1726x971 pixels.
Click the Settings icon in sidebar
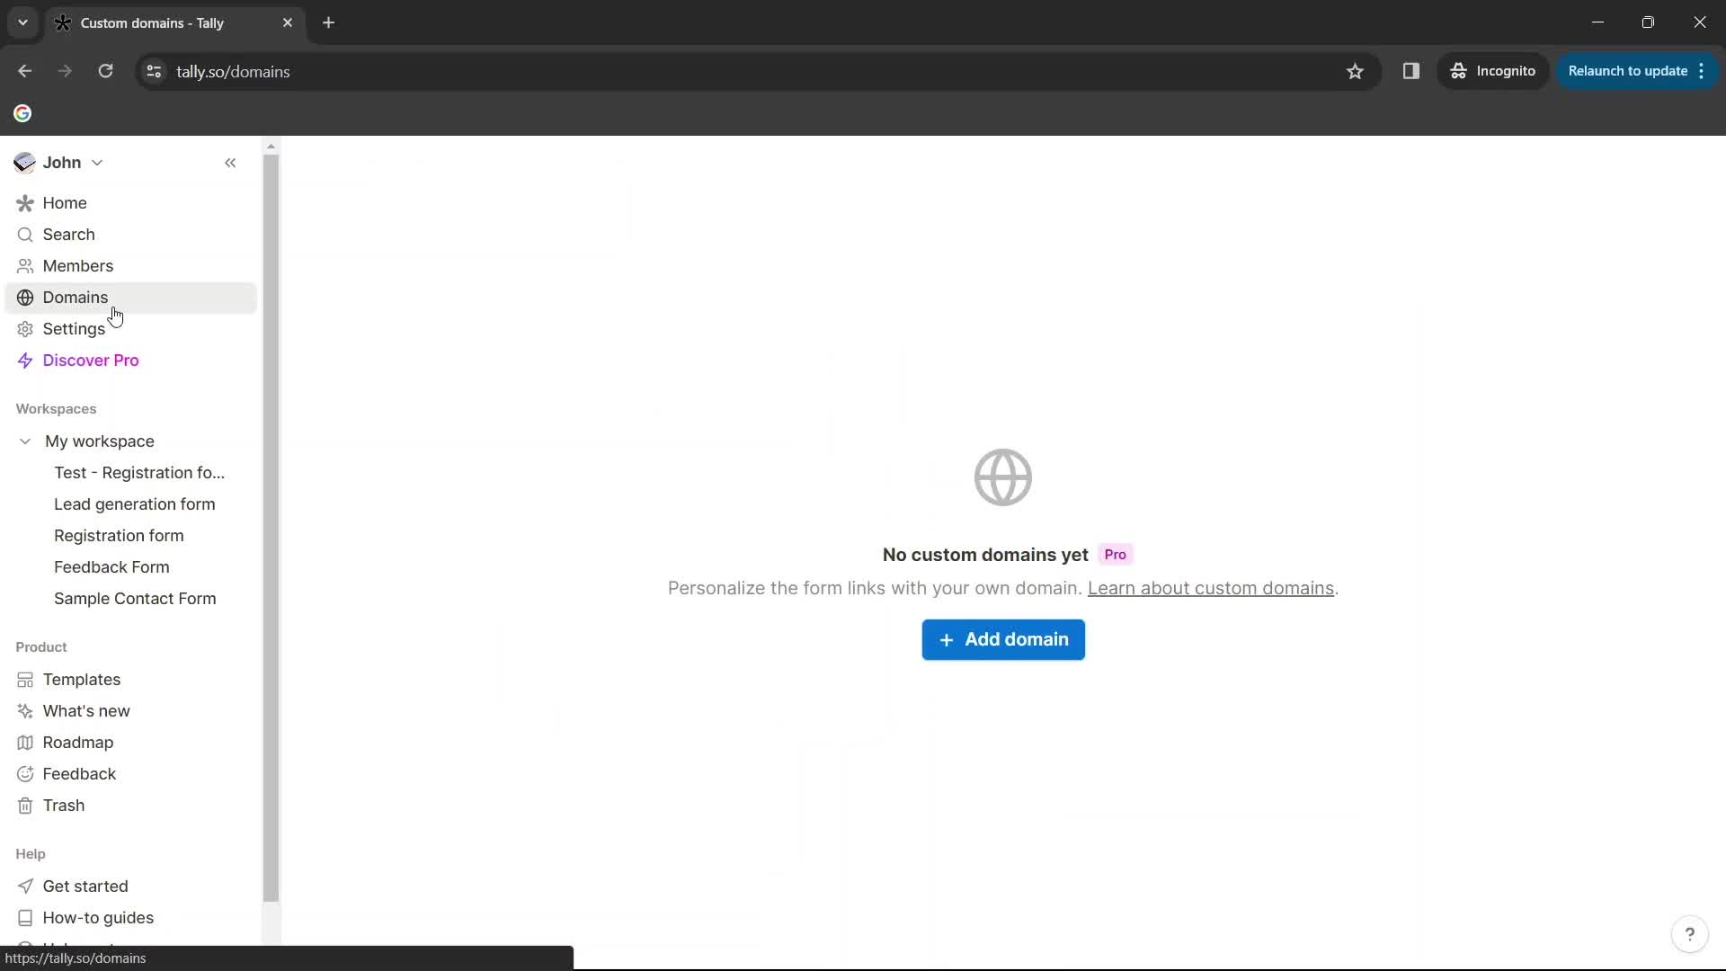click(x=25, y=328)
